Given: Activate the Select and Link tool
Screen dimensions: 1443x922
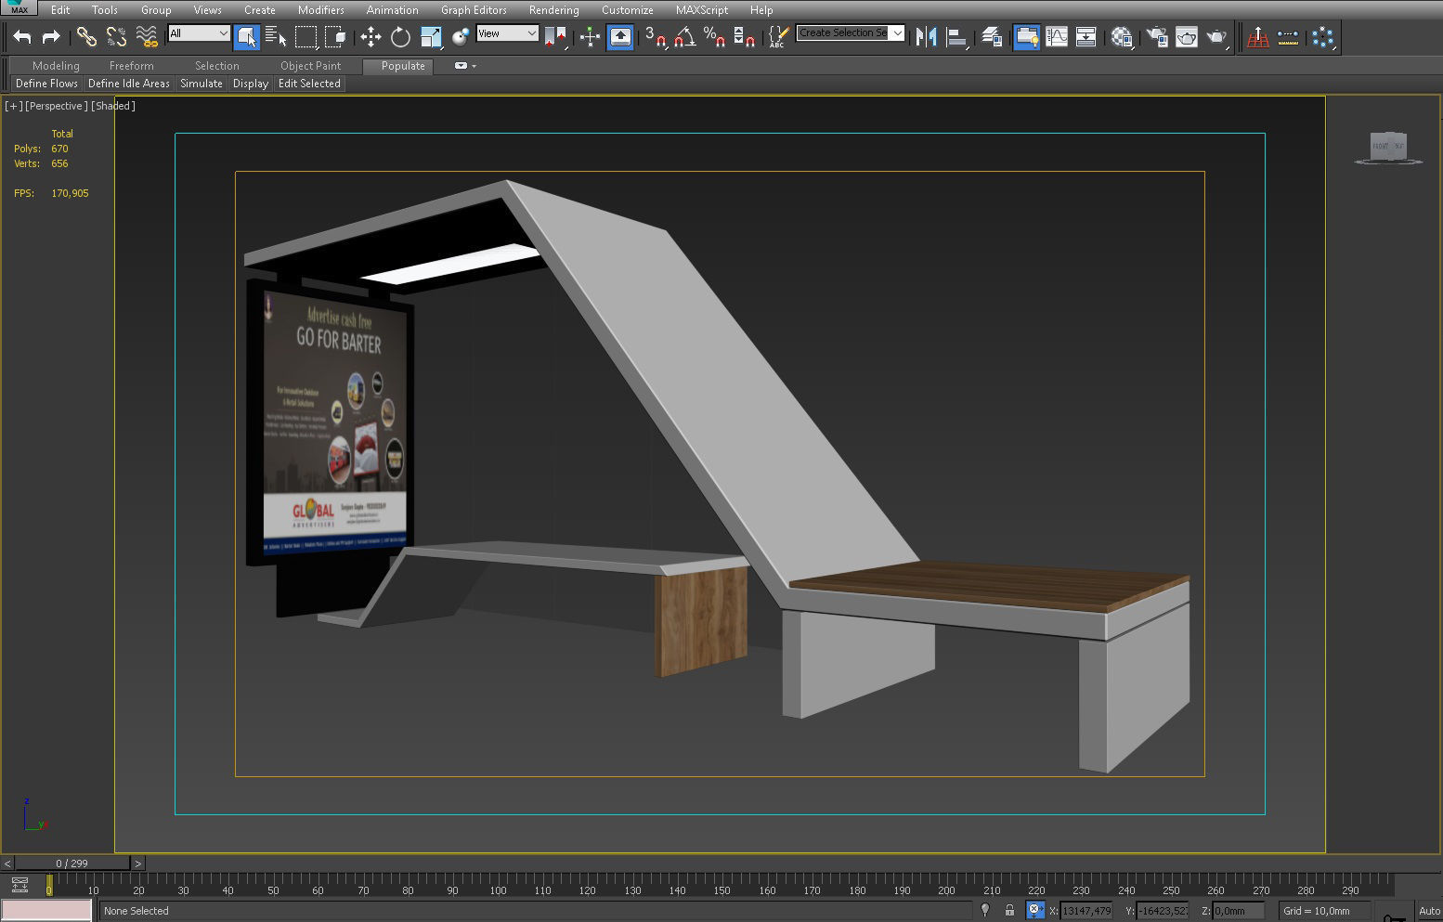Looking at the screenshot, I should pyautogui.click(x=86, y=37).
